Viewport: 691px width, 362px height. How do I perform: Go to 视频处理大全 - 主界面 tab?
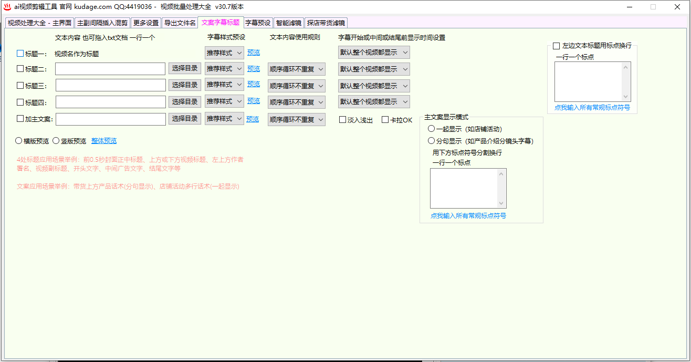point(39,23)
